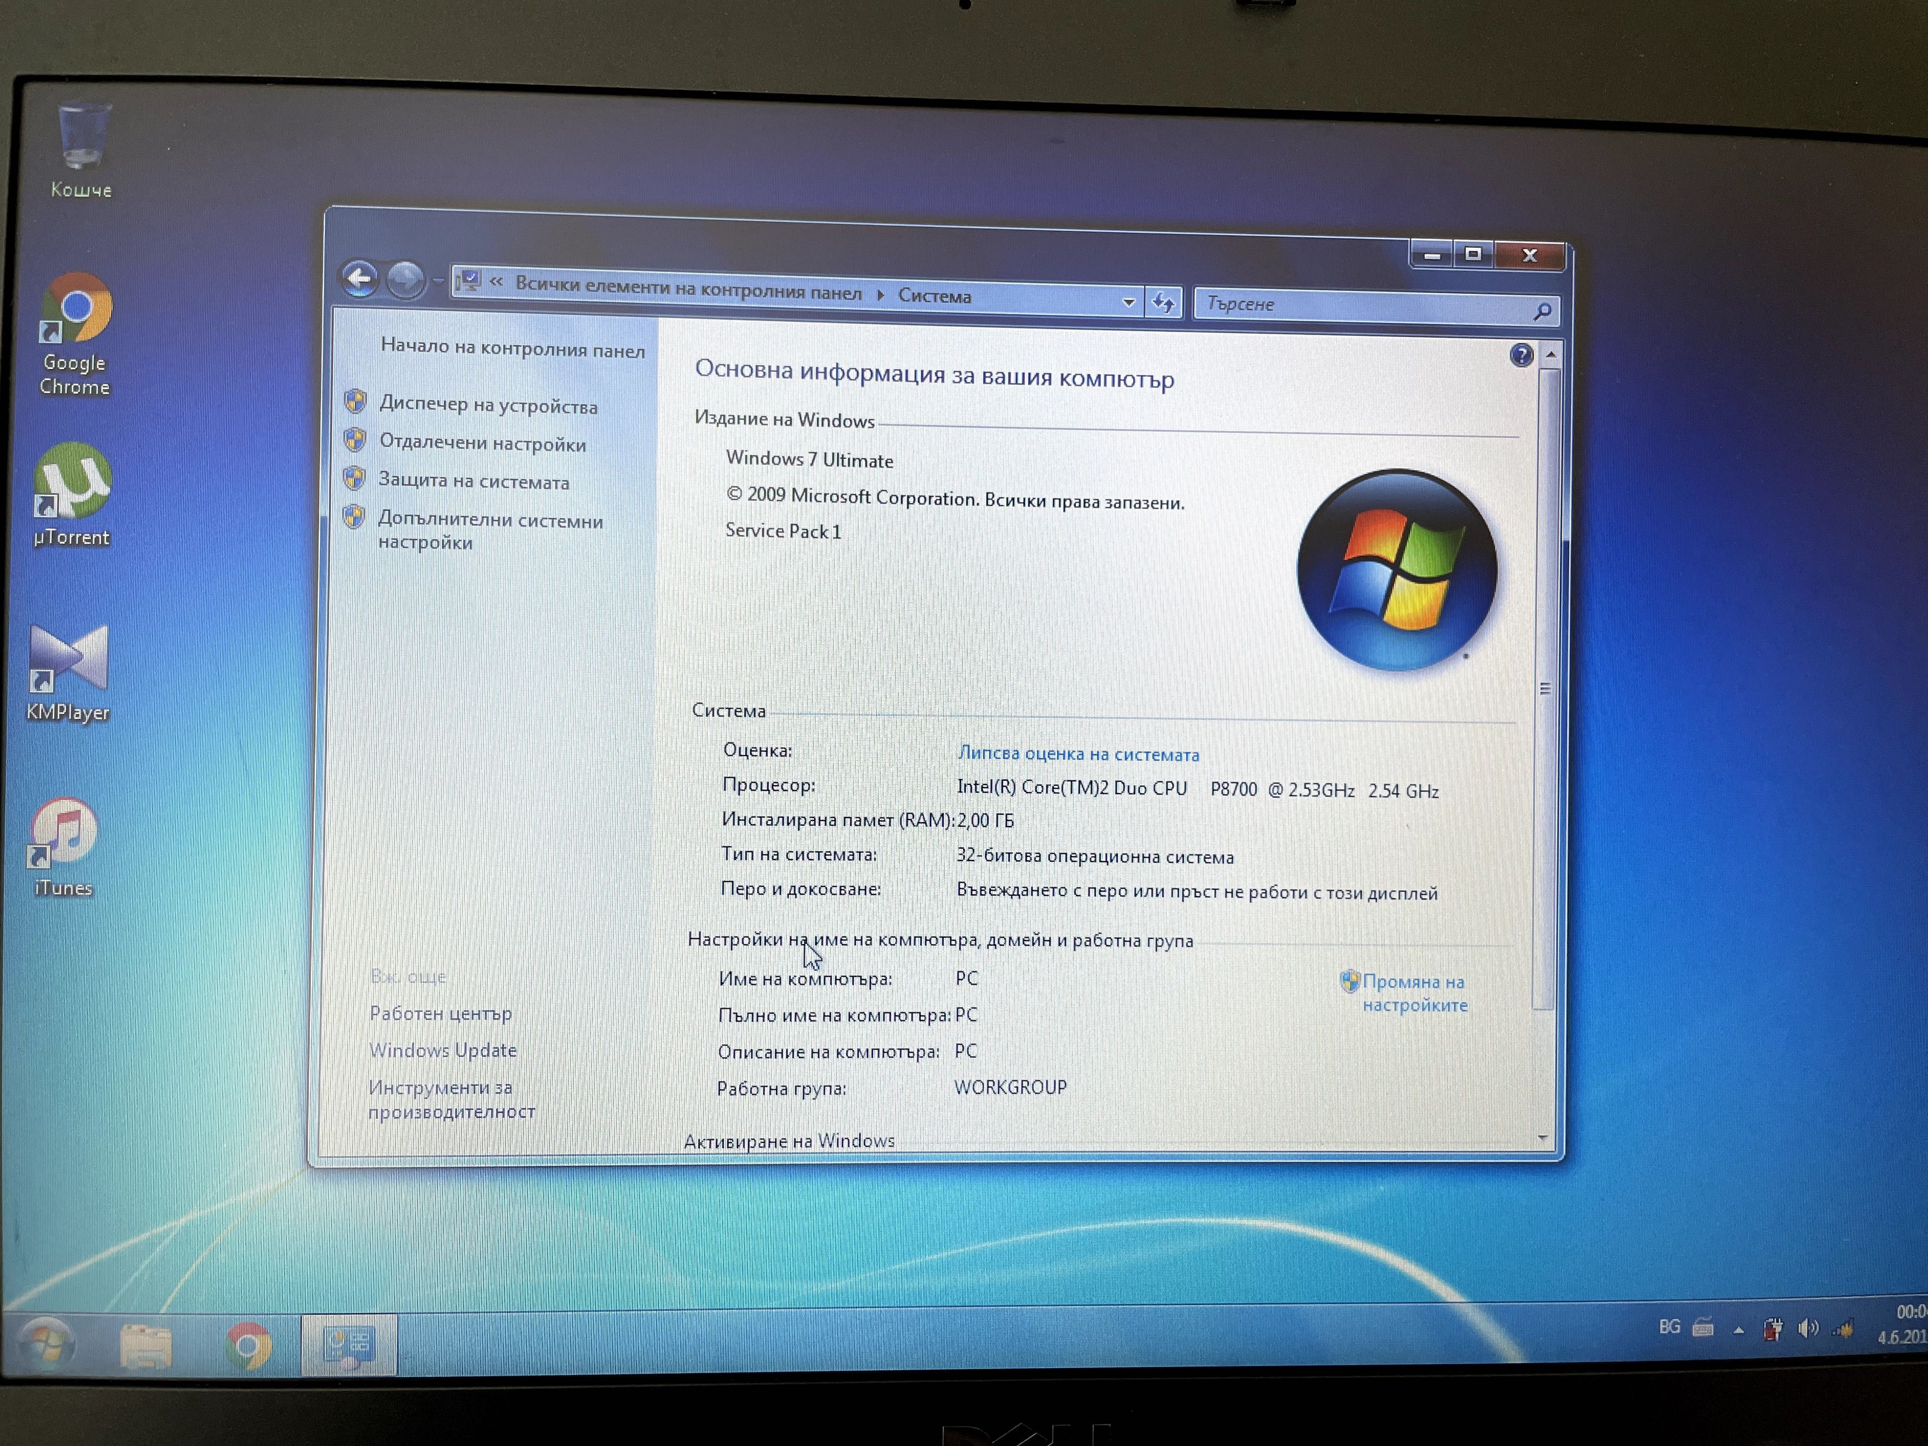Open 'Работен център' link
The height and width of the screenshot is (1446, 1928).
pos(440,1014)
